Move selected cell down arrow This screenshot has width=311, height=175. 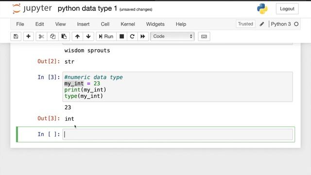(x=88, y=36)
